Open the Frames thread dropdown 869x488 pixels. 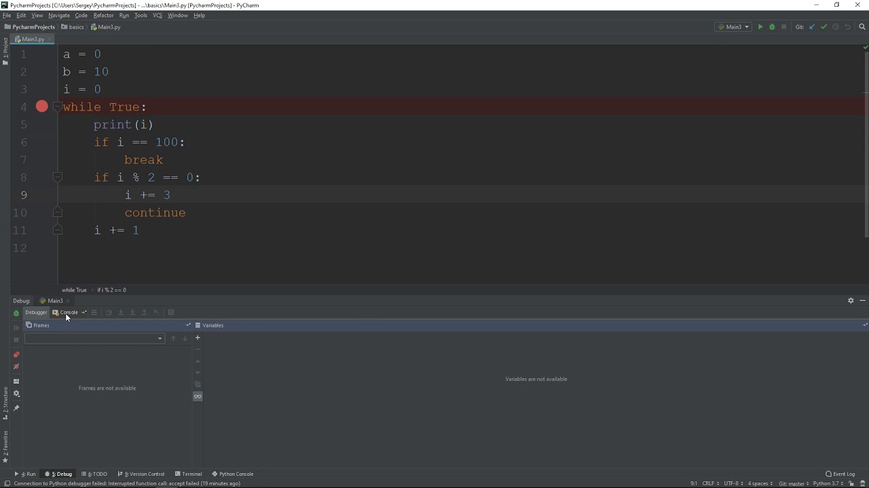(94, 338)
